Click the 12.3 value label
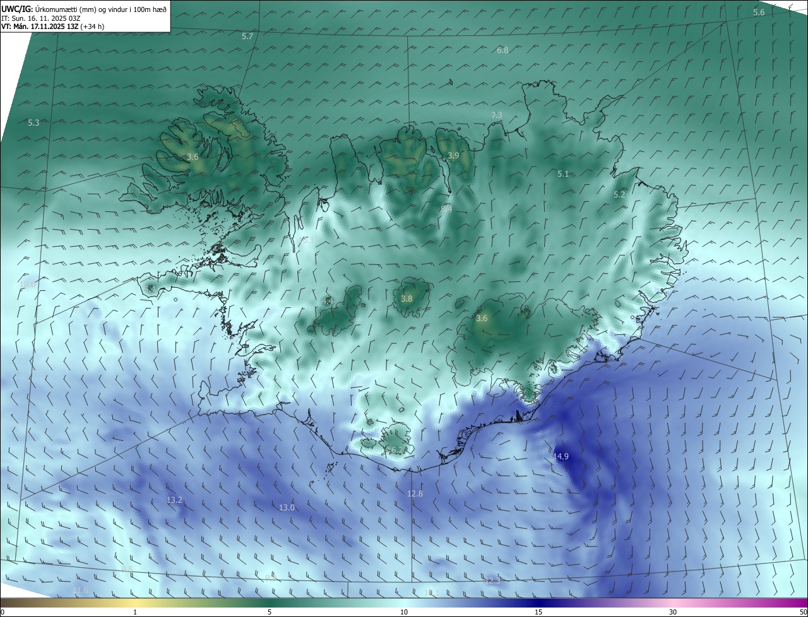The width and height of the screenshot is (808, 617). [492, 580]
